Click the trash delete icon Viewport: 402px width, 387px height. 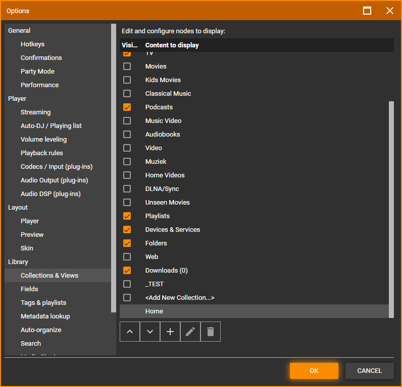(211, 332)
